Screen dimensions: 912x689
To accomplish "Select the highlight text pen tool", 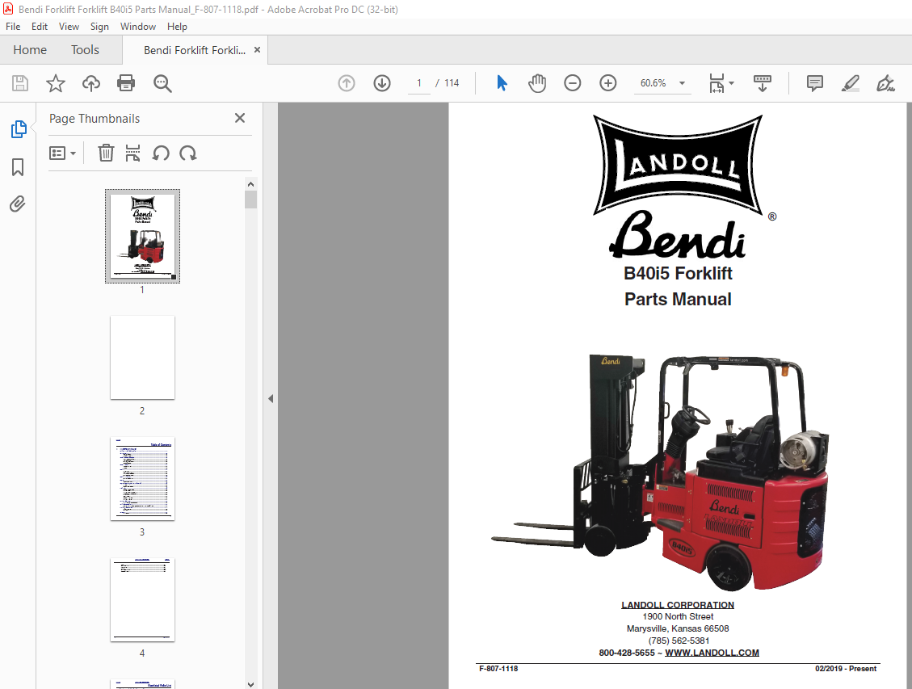I will pyautogui.click(x=851, y=83).
